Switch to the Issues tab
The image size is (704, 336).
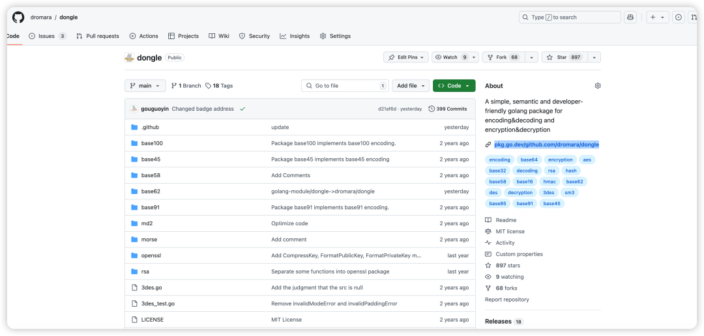tap(47, 36)
